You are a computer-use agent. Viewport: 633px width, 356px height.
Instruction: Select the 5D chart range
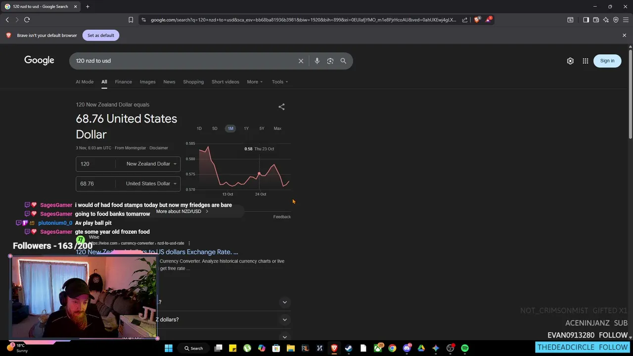pos(215,129)
